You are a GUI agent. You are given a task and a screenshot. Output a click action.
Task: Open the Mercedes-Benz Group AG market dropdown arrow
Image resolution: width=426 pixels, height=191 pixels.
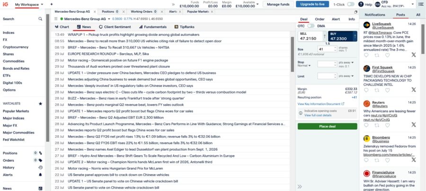pos(109,19)
